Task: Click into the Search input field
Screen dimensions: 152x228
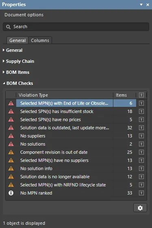Action: [x=76, y=27]
